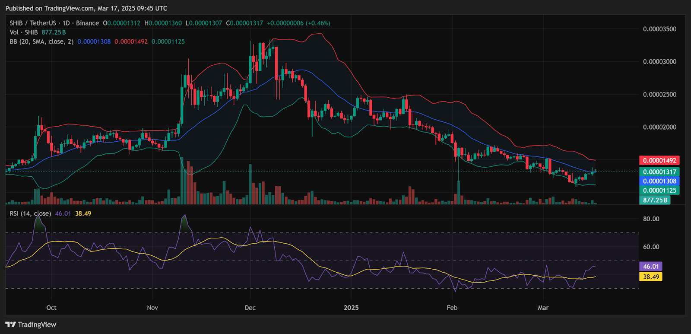Click the "Nov" label on the time axis

coord(152,308)
